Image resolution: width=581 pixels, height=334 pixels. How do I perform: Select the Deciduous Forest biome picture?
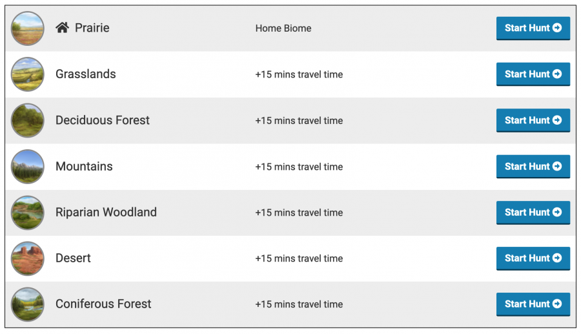click(28, 120)
